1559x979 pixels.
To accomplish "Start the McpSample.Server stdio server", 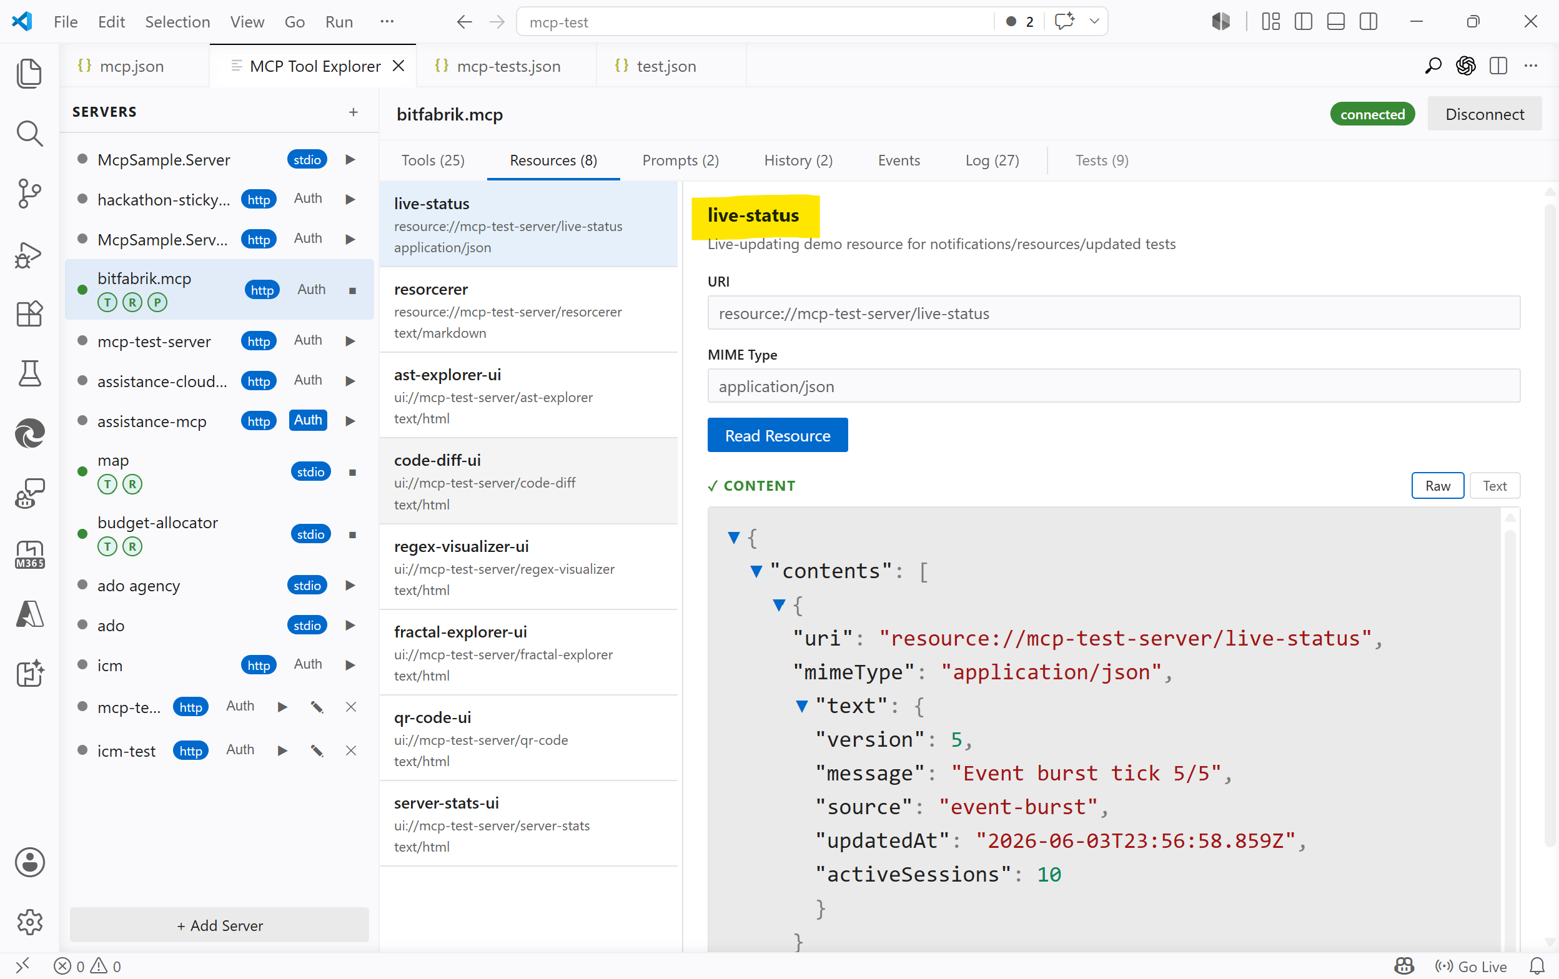I will coord(350,160).
